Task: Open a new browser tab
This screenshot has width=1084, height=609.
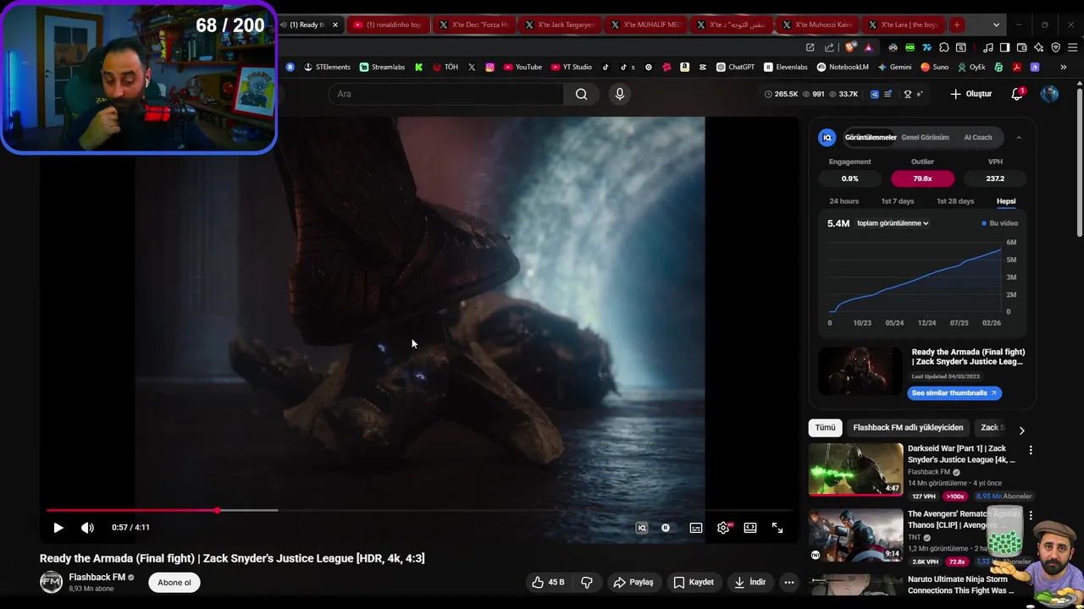Action: point(956,25)
